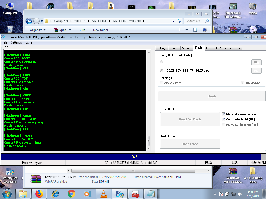
Task: Show hidden tray icons arrow
Action: [x=215, y=194]
